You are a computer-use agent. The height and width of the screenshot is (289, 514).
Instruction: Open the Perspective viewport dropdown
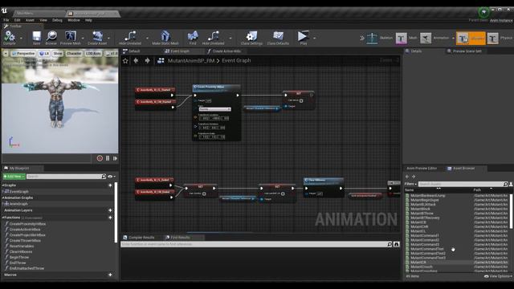(23, 54)
